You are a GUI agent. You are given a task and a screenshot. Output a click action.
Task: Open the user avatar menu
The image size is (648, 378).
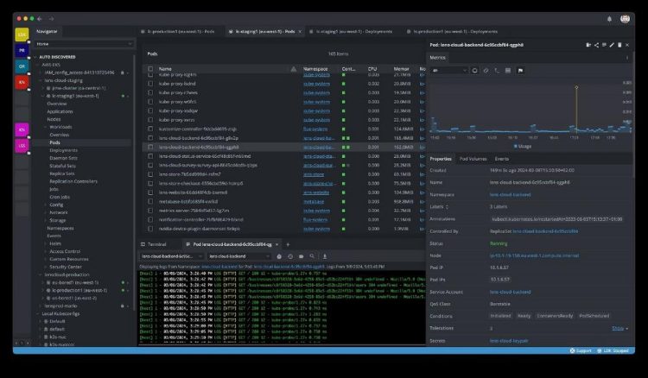[x=626, y=18]
